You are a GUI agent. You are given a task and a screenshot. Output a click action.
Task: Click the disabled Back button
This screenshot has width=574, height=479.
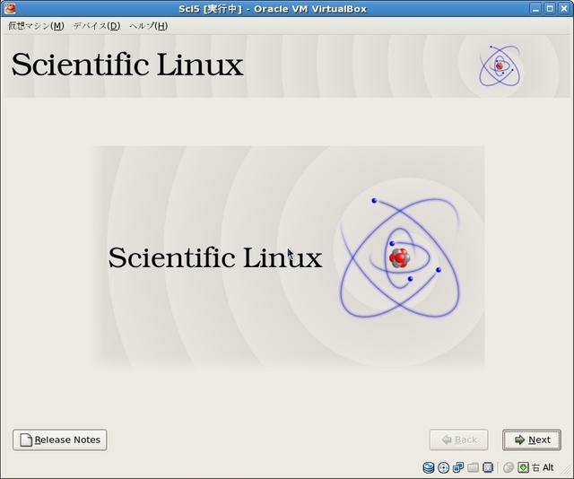click(x=458, y=440)
